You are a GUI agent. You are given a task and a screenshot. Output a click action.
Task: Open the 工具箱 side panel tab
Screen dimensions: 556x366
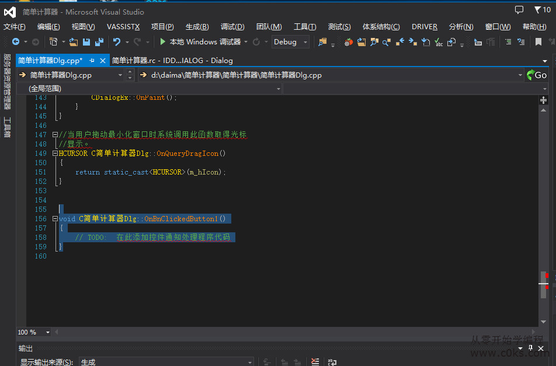click(x=8, y=127)
